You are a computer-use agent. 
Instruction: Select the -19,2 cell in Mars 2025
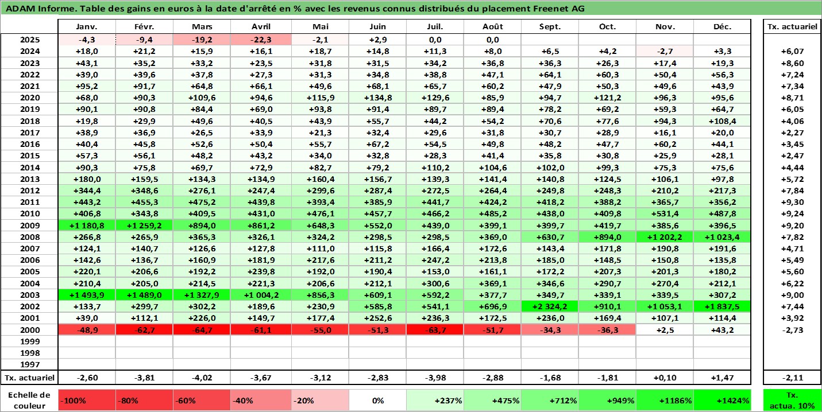click(202, 40)
